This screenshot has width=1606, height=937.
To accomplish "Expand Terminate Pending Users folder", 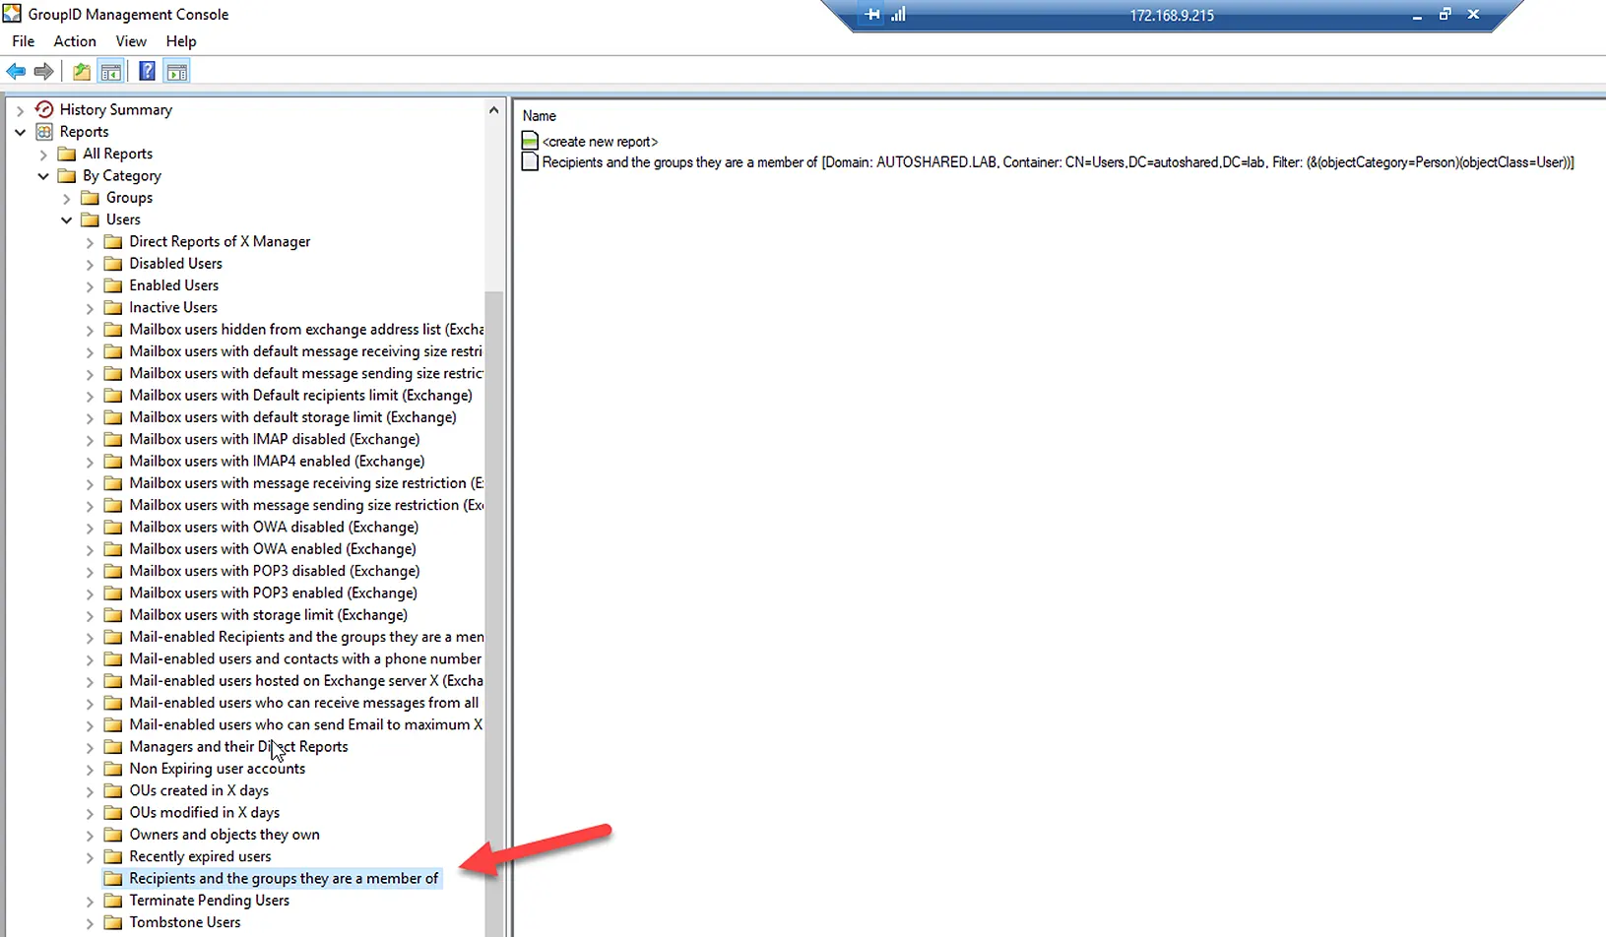I will point(90,902).
